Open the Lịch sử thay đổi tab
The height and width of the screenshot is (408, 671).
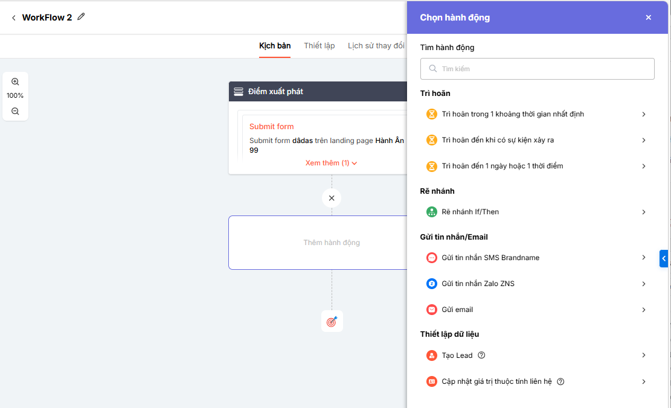[376, 46]
